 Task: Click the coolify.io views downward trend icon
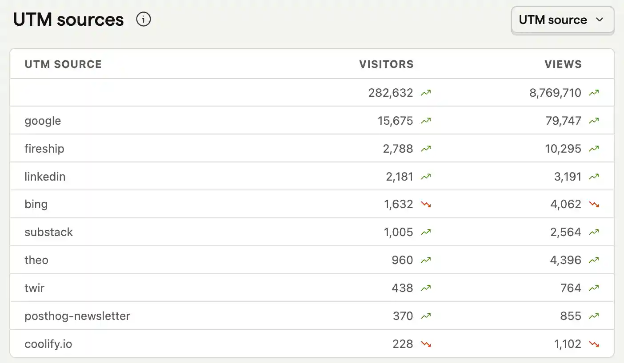594,344
